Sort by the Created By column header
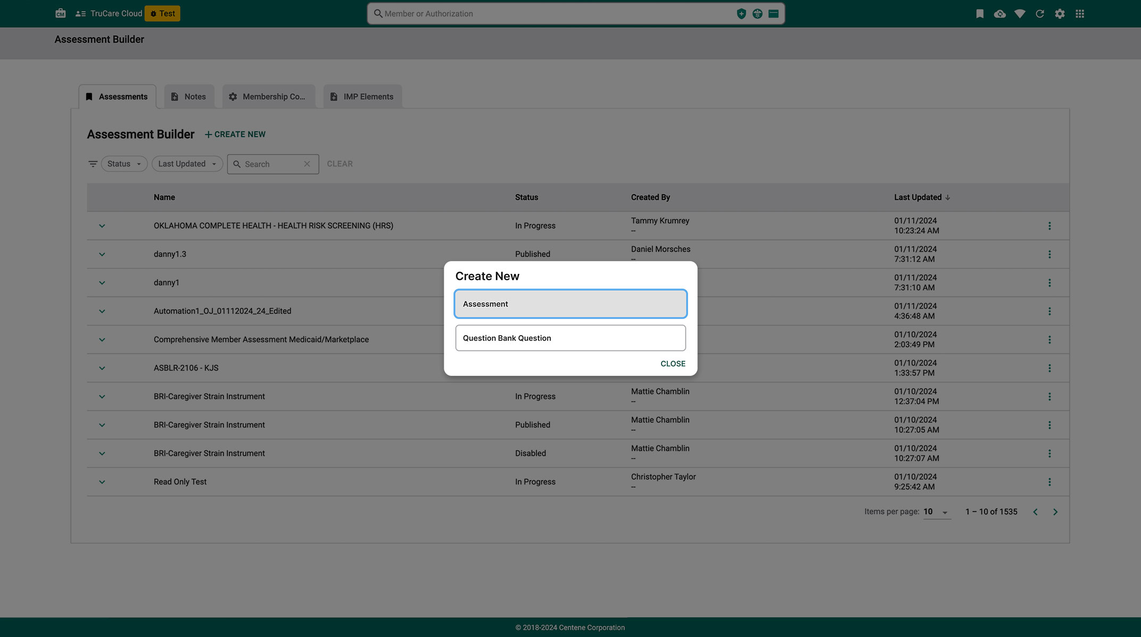Viewport: 1141px width, 637px height. click(x=650, y=197)
